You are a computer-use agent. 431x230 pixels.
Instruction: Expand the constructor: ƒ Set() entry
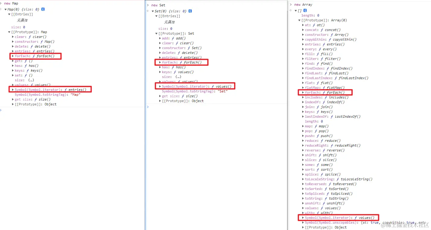coord(160,48)
